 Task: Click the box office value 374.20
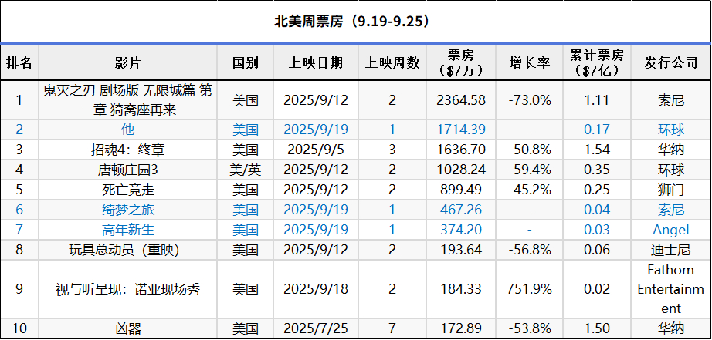coord(461,230)
